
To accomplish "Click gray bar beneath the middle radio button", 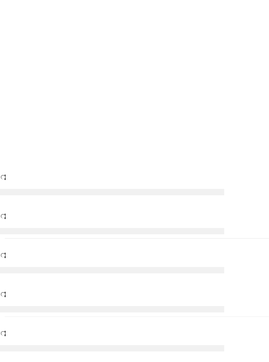I will [x=112, y=270].
